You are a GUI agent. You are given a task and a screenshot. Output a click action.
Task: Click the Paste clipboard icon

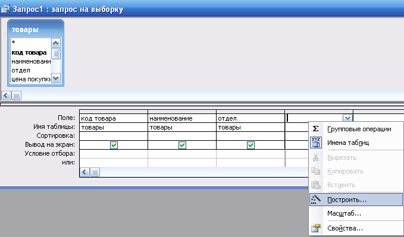point(315,185)
